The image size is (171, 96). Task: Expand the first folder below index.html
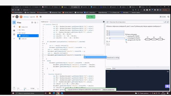tap(18, 30)
